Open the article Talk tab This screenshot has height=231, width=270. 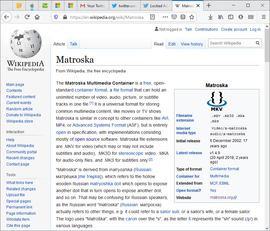pyautogui.click(x=74, y=44)
